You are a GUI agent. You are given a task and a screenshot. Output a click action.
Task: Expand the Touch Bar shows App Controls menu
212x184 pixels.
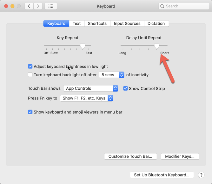point(91,88)
